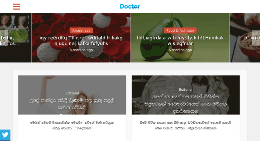This screenshot has width=260, height=141.
Task: Read excerpt under the surgeon article
Action: pyautogui.click(x=186, y=125)
